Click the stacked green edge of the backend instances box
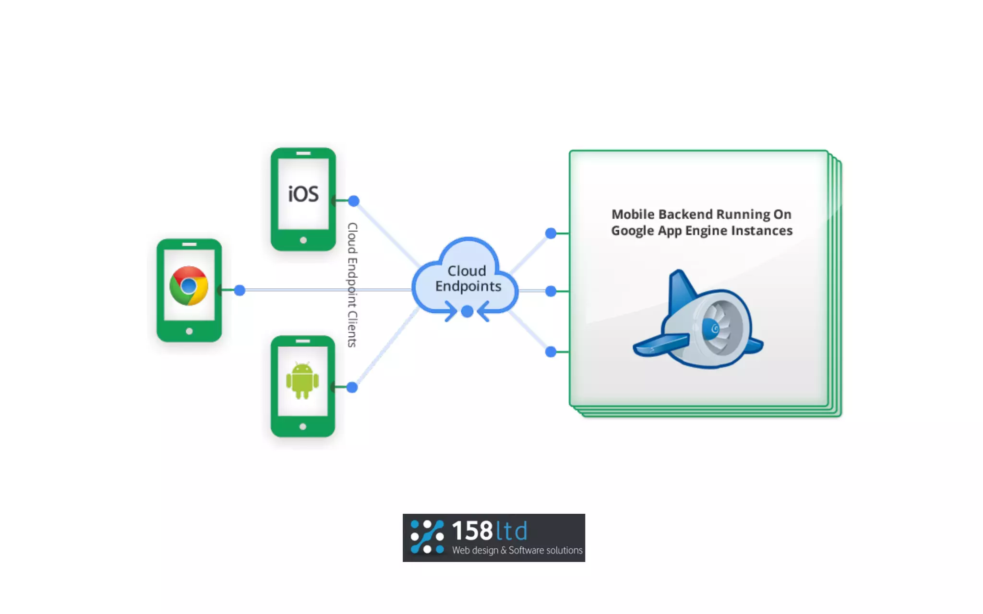This screenshot has width=983, height=614. click(838, 288)
